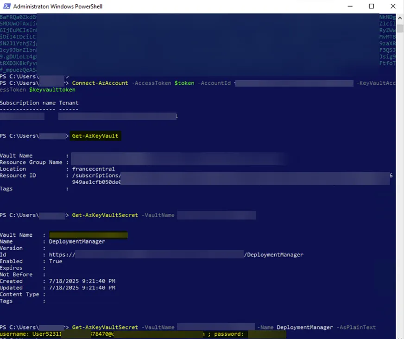Screen dimensions: 404x339
Task: Close the Administrator PowerShell window
Action: pyautogui.click(x=393, y=6)
